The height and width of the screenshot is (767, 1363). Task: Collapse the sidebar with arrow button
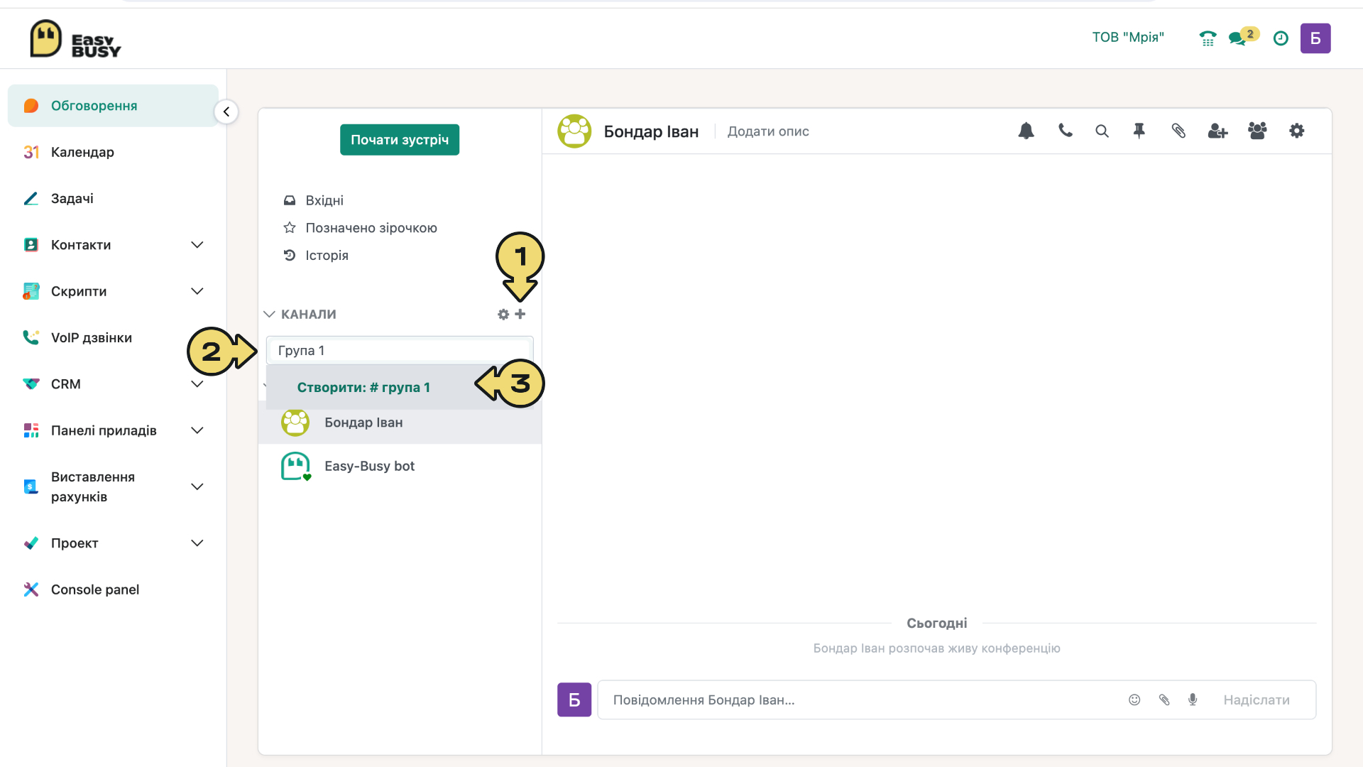point(226,111)
